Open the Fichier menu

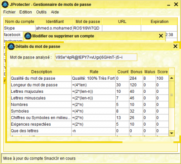[10, 12]
